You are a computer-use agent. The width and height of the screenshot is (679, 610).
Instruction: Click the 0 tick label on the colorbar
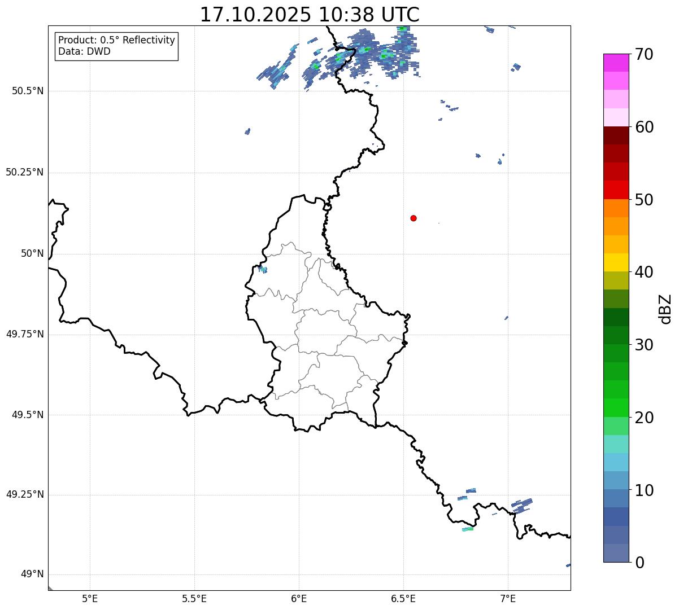[x=639, y=563]
